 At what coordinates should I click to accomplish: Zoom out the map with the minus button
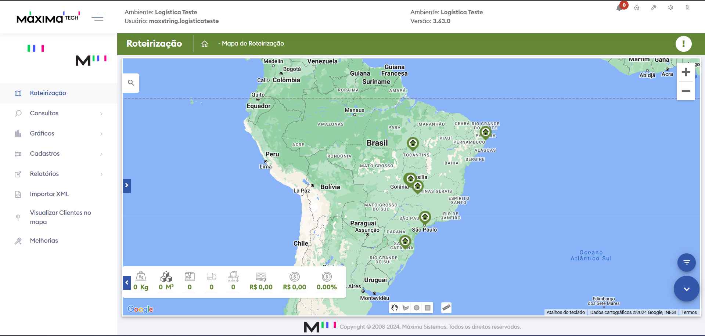point(686,91)
